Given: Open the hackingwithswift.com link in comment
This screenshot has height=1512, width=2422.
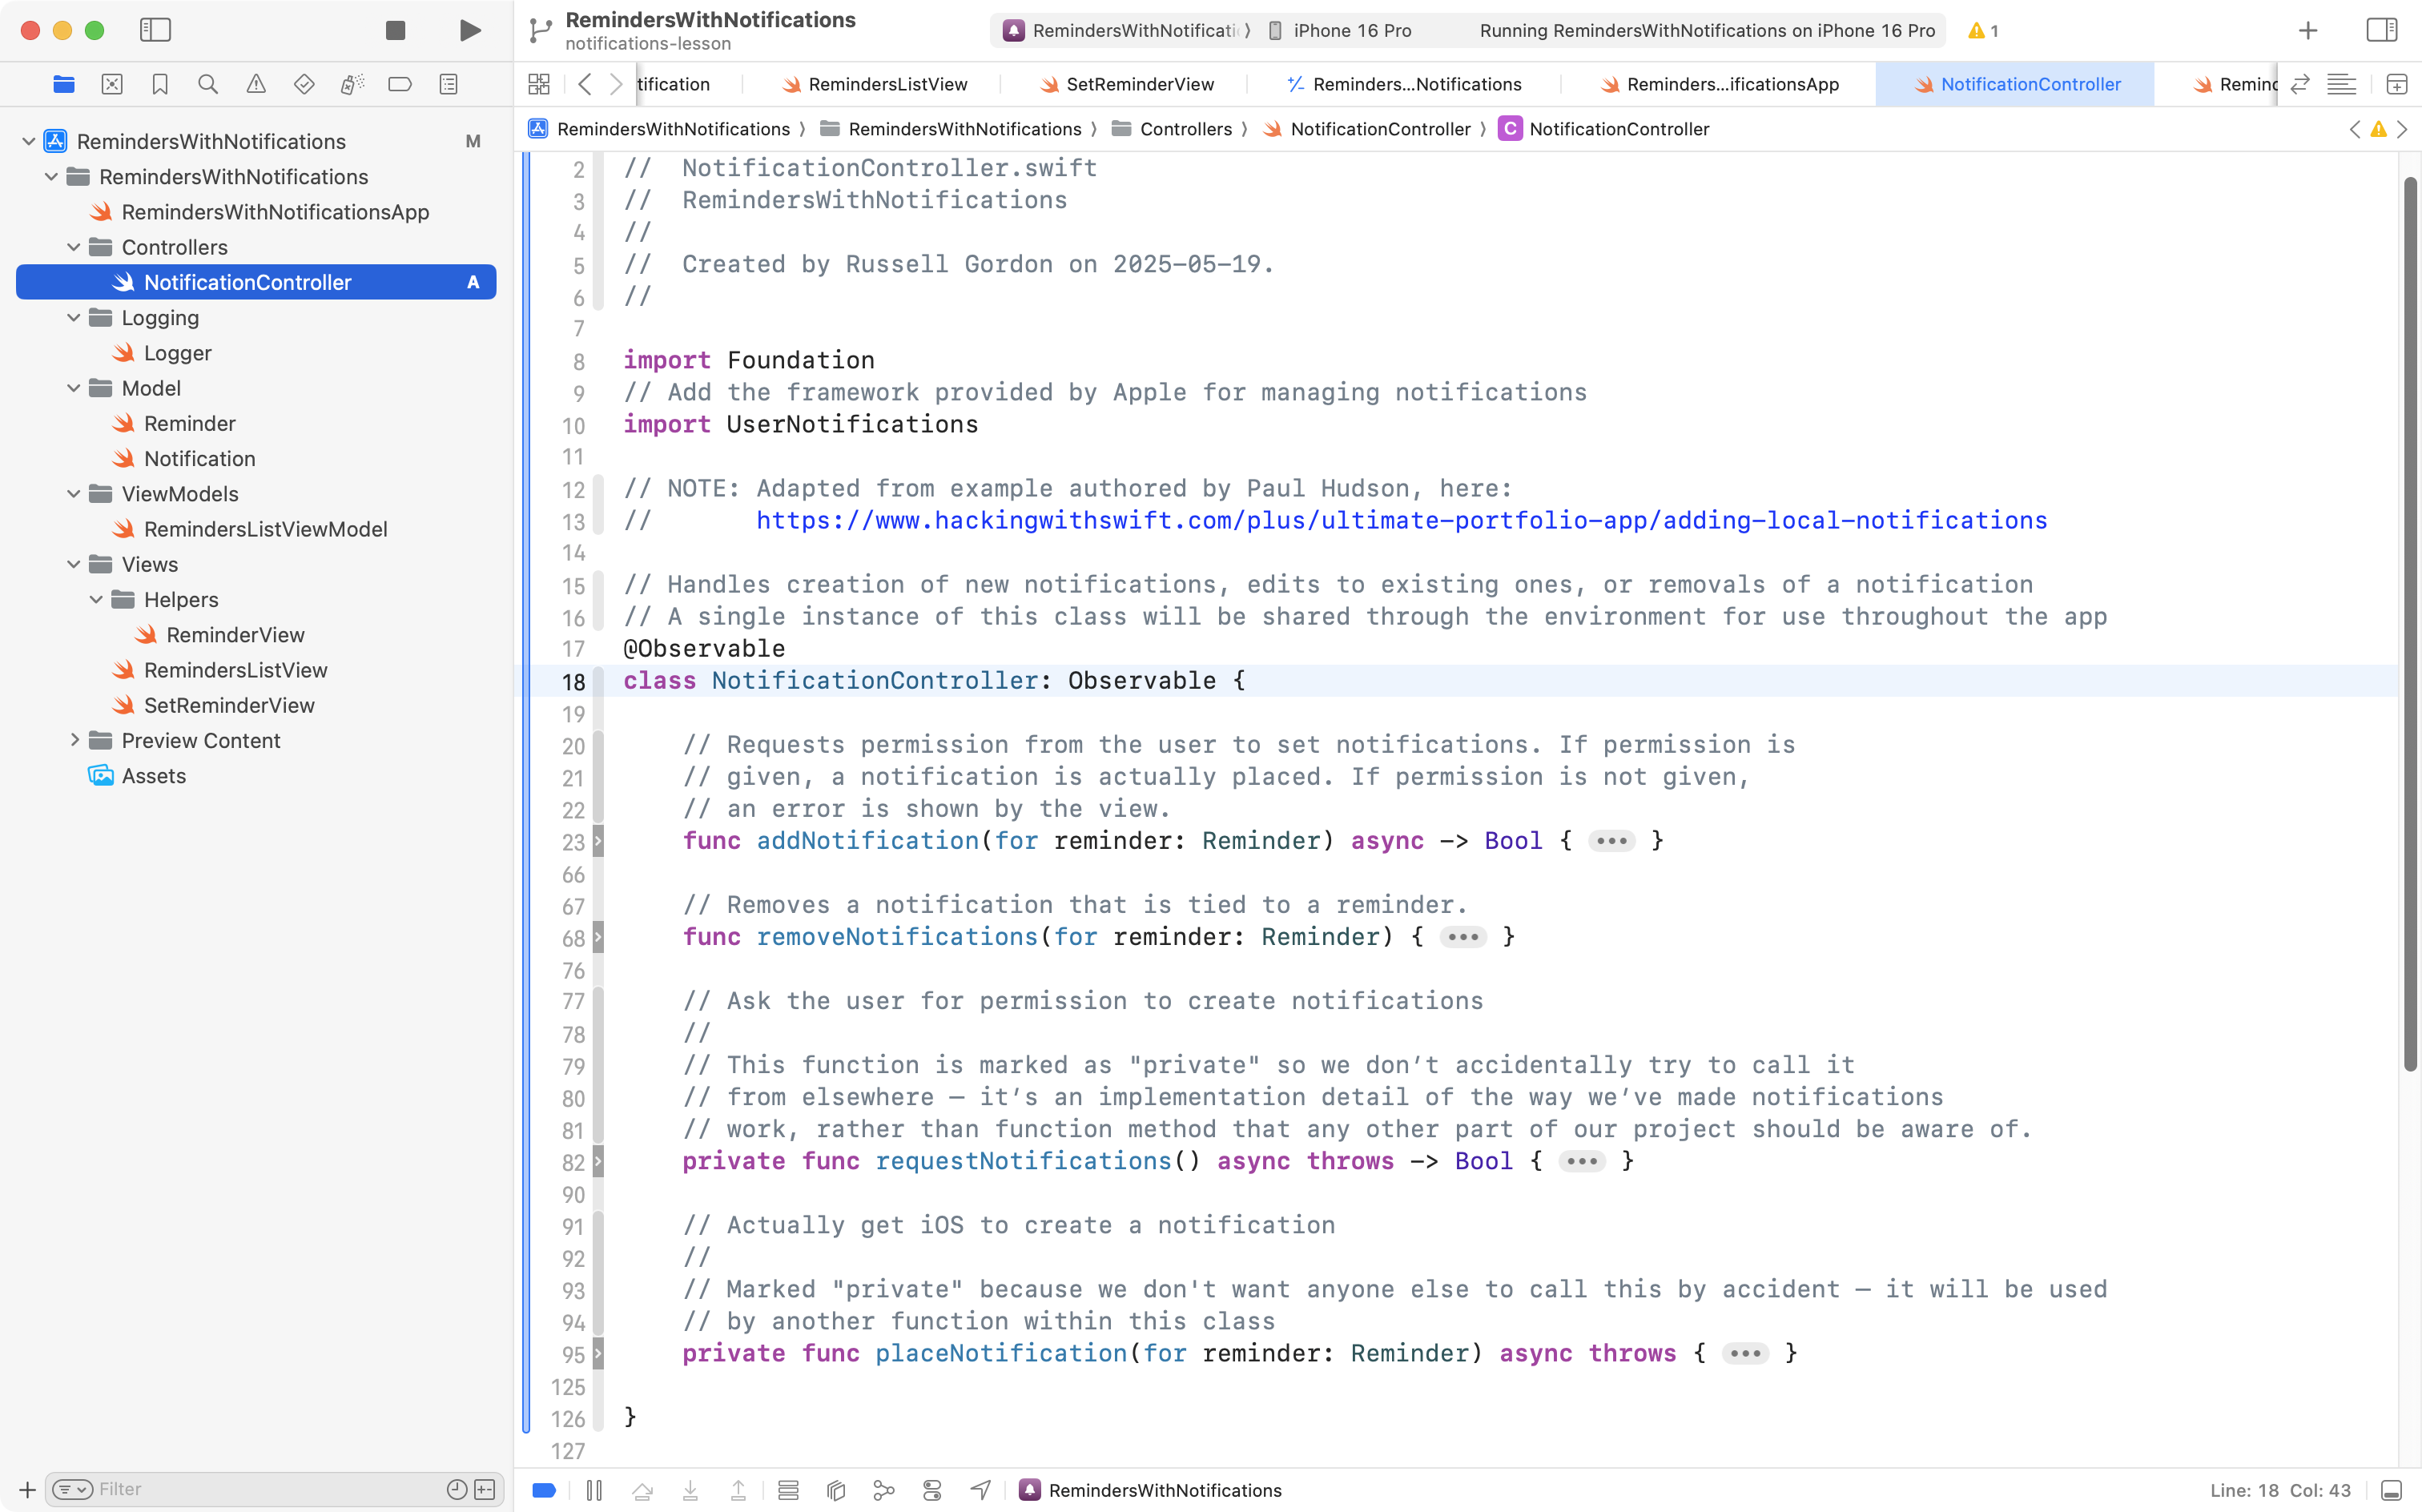Looking at the screenshot, I should 1400,521.
